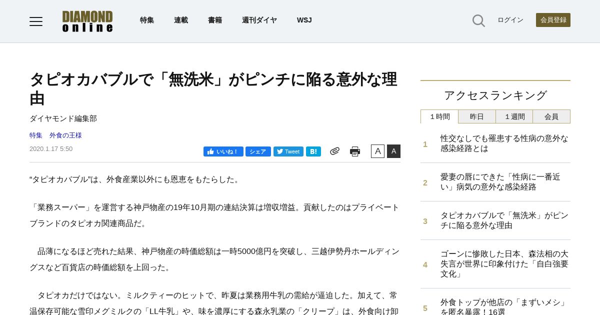Screen dimensions: 600x315
Task: Switch to the 1時間 ranking tab
Action: tap(439, 116)
